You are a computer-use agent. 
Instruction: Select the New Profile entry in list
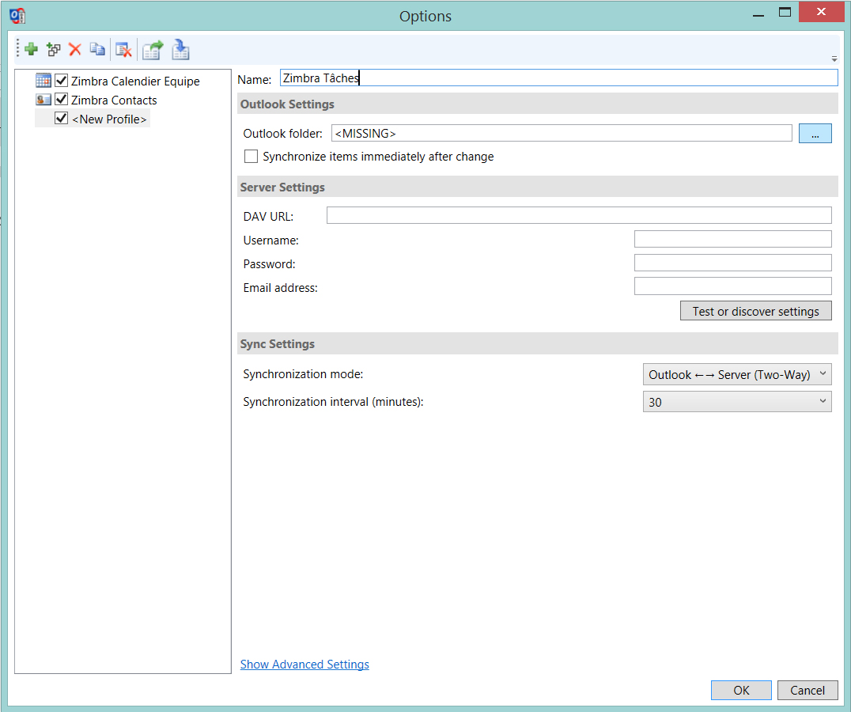109,119
